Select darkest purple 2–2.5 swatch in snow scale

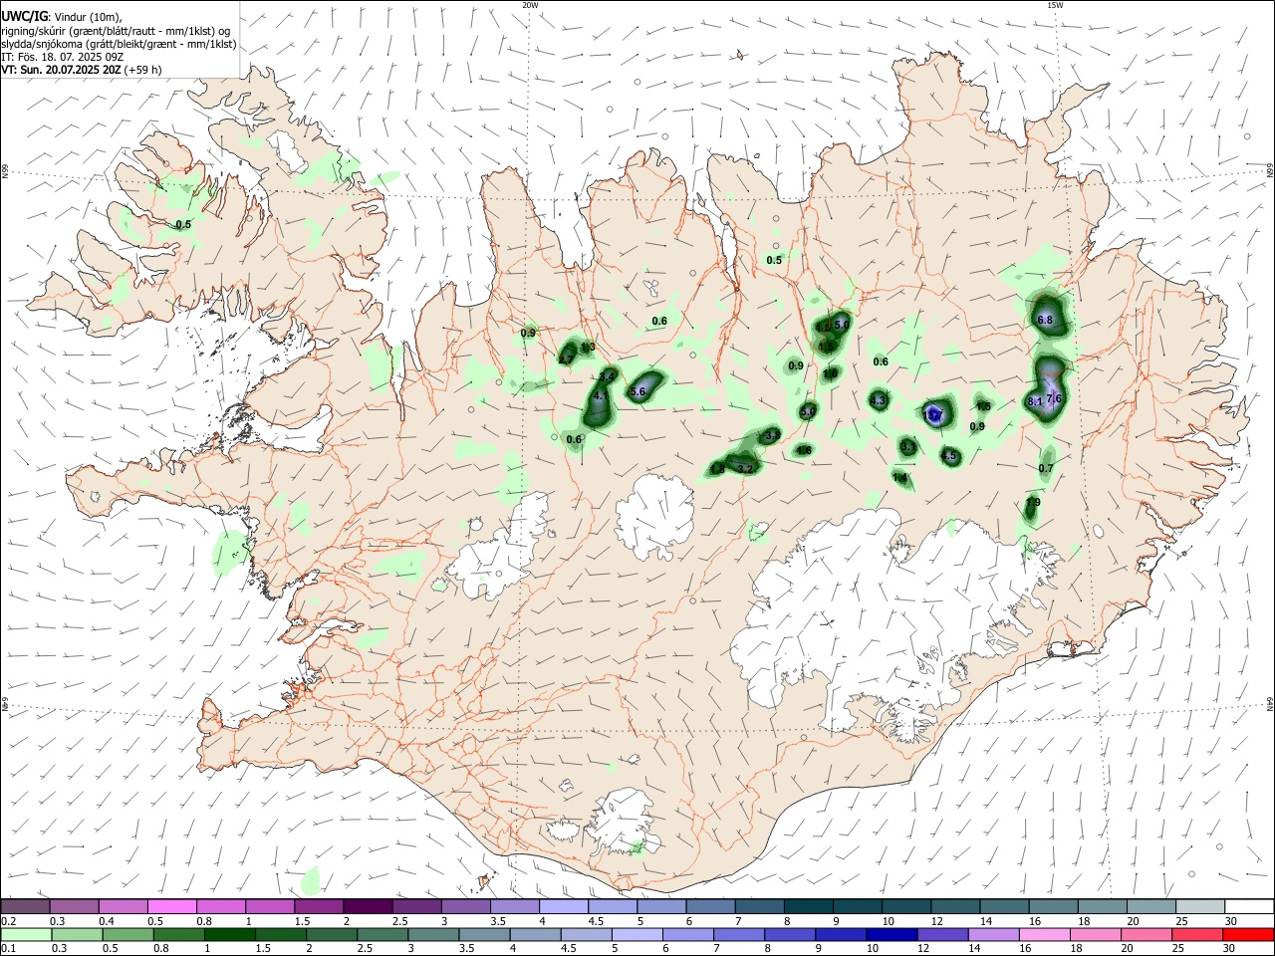(368, 906)
